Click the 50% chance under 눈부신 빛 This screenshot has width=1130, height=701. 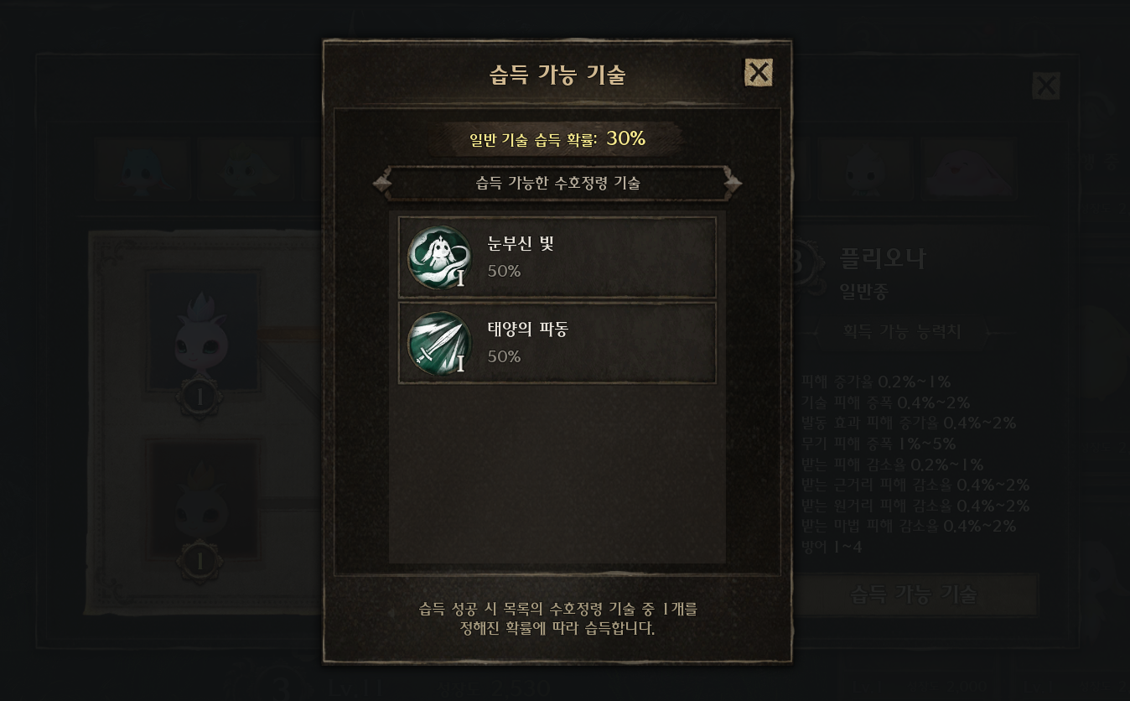click(504, 271)
